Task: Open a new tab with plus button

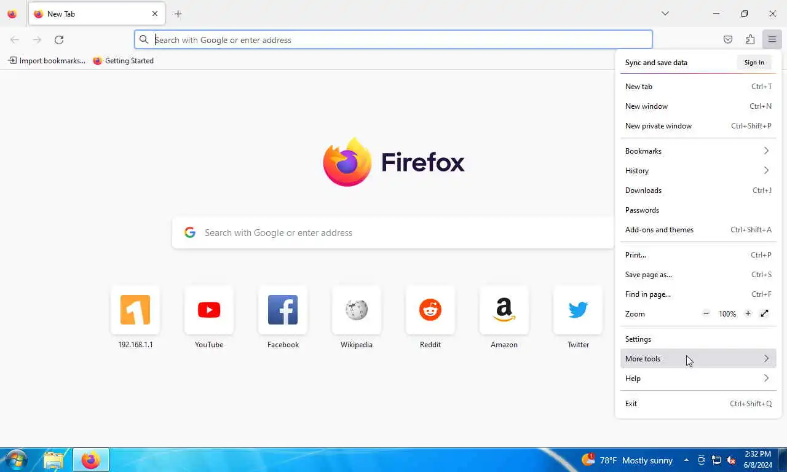Action: tap(178, 14)
